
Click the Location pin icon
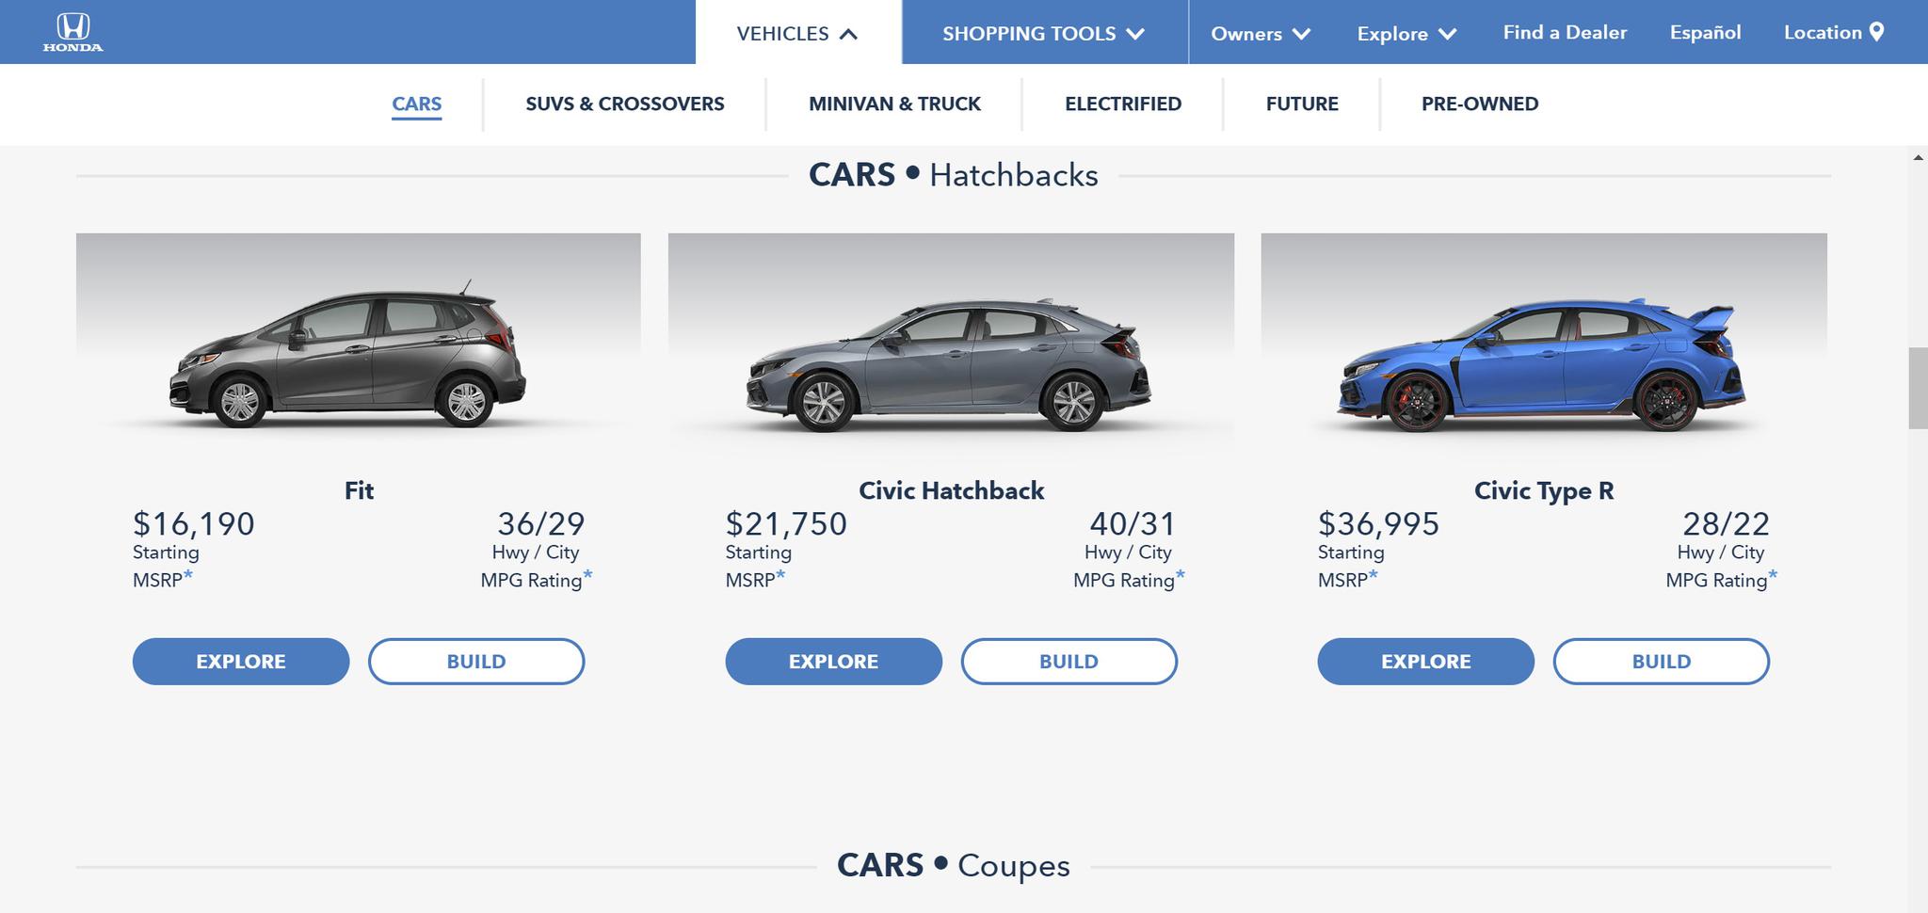[1876, 32]
